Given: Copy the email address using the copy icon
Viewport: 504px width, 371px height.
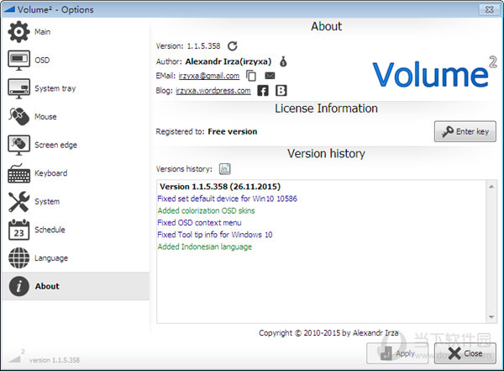Looking at the screenshot, I should click(x=251, y=76).
